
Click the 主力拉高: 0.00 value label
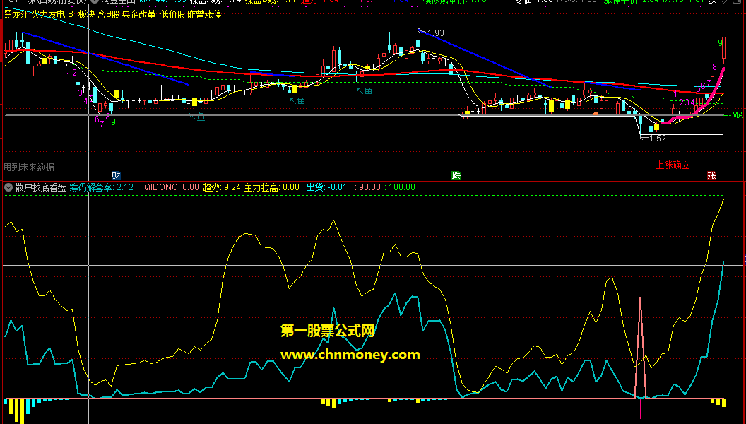(x=272, y=187)
